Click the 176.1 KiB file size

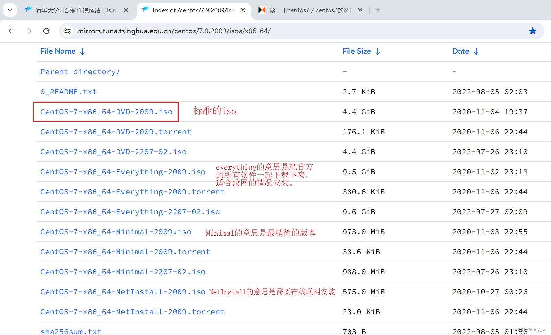(x=364, y=132)
